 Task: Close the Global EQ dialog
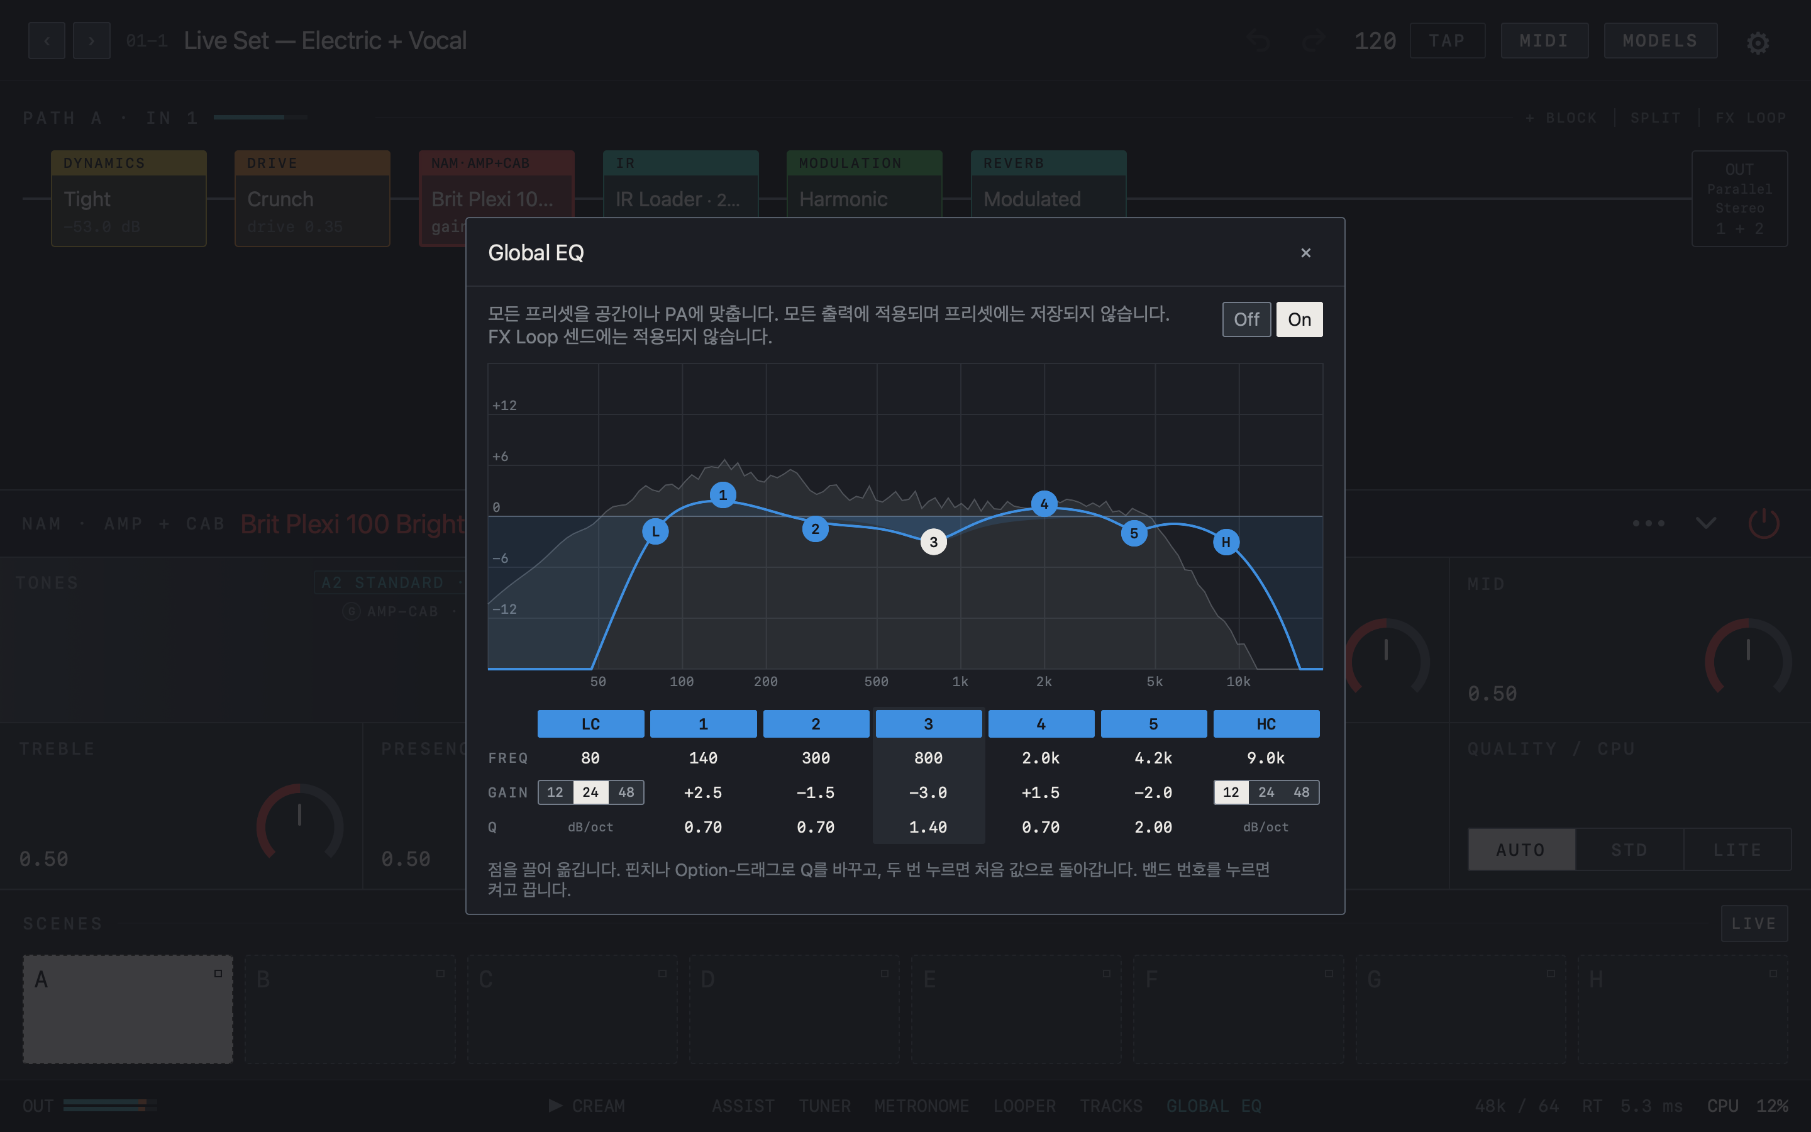(1305, 253)
